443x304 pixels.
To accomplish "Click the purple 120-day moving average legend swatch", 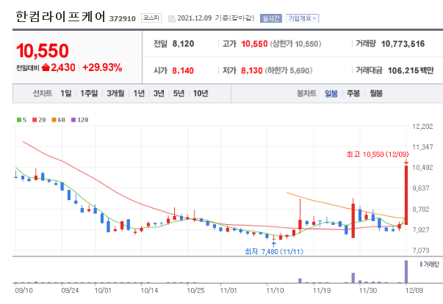I will point(73,120).
